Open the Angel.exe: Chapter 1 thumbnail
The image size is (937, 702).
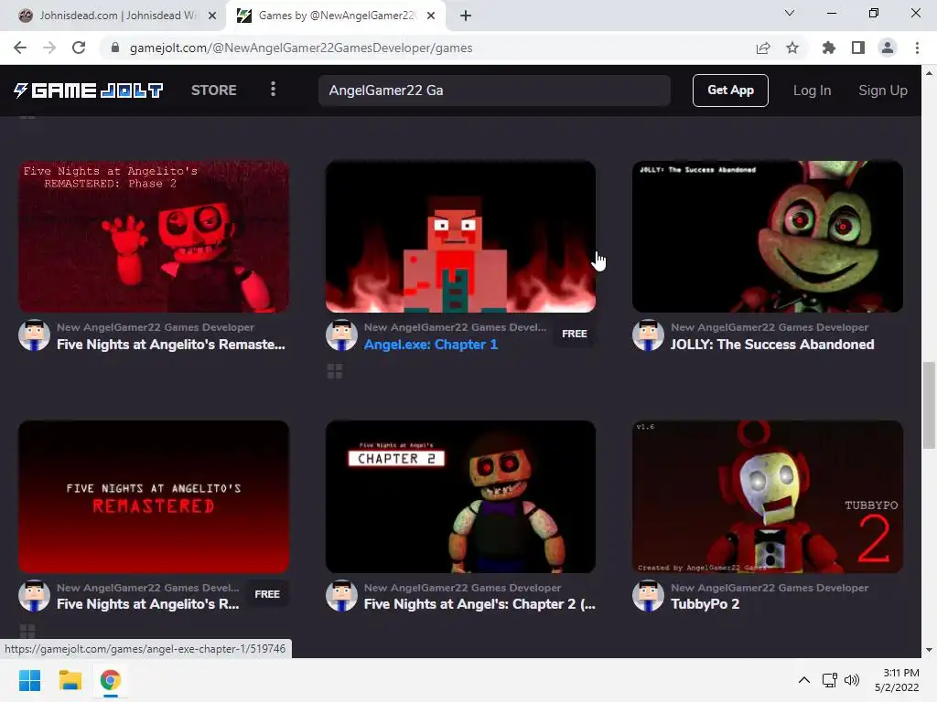pos(460,237)
